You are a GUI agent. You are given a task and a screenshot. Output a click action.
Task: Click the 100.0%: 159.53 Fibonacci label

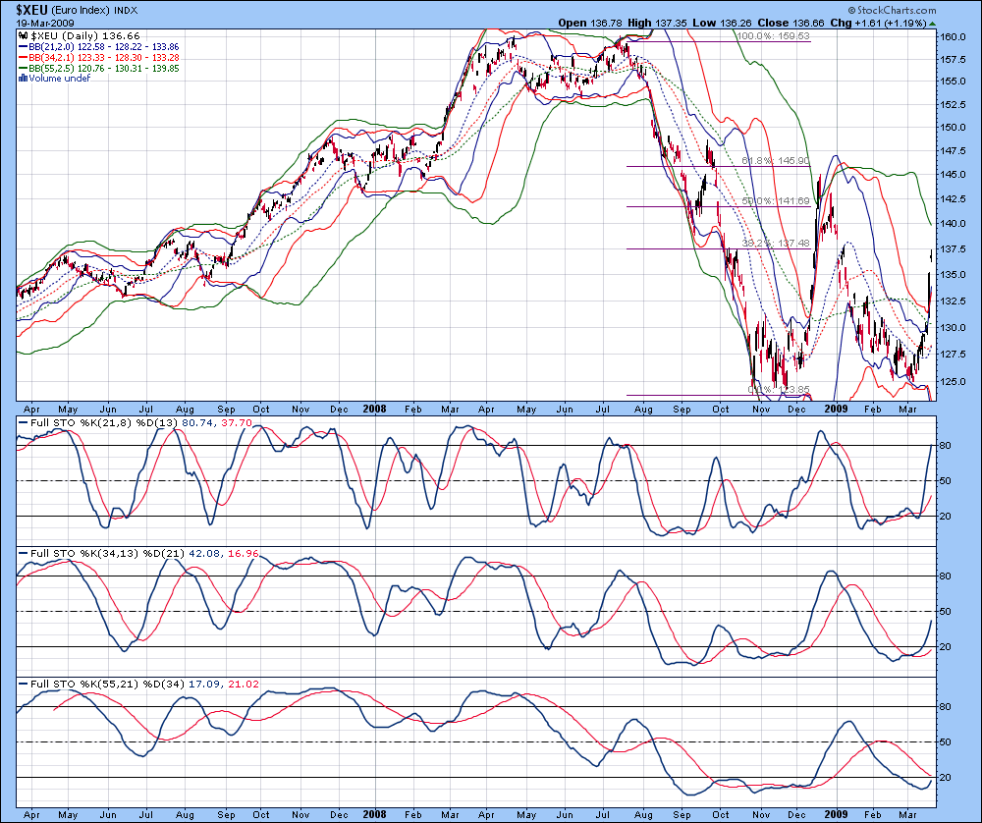[773, 35]
